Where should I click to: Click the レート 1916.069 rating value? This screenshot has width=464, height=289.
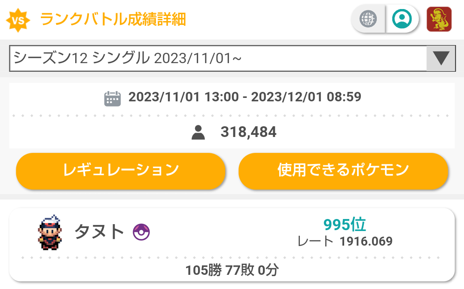[345, 241]
